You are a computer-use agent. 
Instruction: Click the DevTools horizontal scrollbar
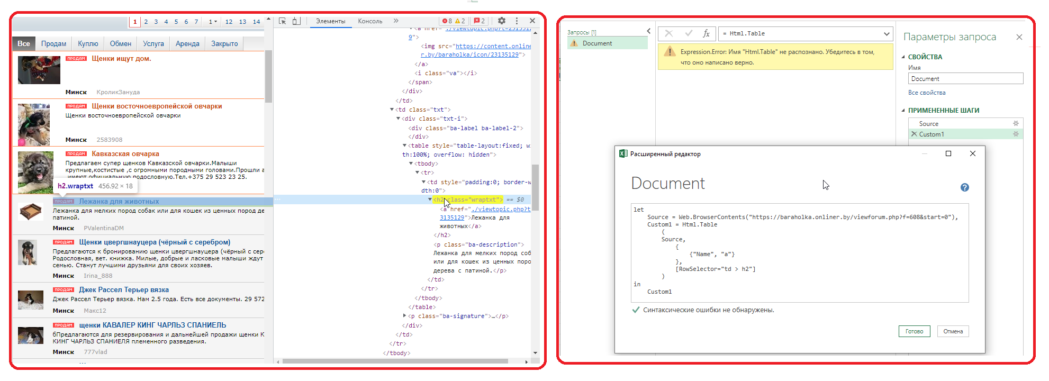pos(395,361)
